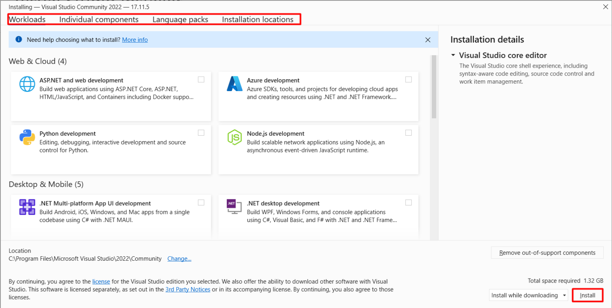
Task: Switch to the Individual components tab
Action: point(99,19)
